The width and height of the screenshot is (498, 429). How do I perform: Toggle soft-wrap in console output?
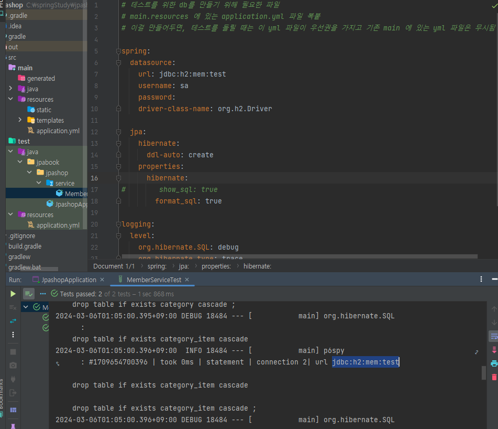pyautogui.click(x=494, y=336)
